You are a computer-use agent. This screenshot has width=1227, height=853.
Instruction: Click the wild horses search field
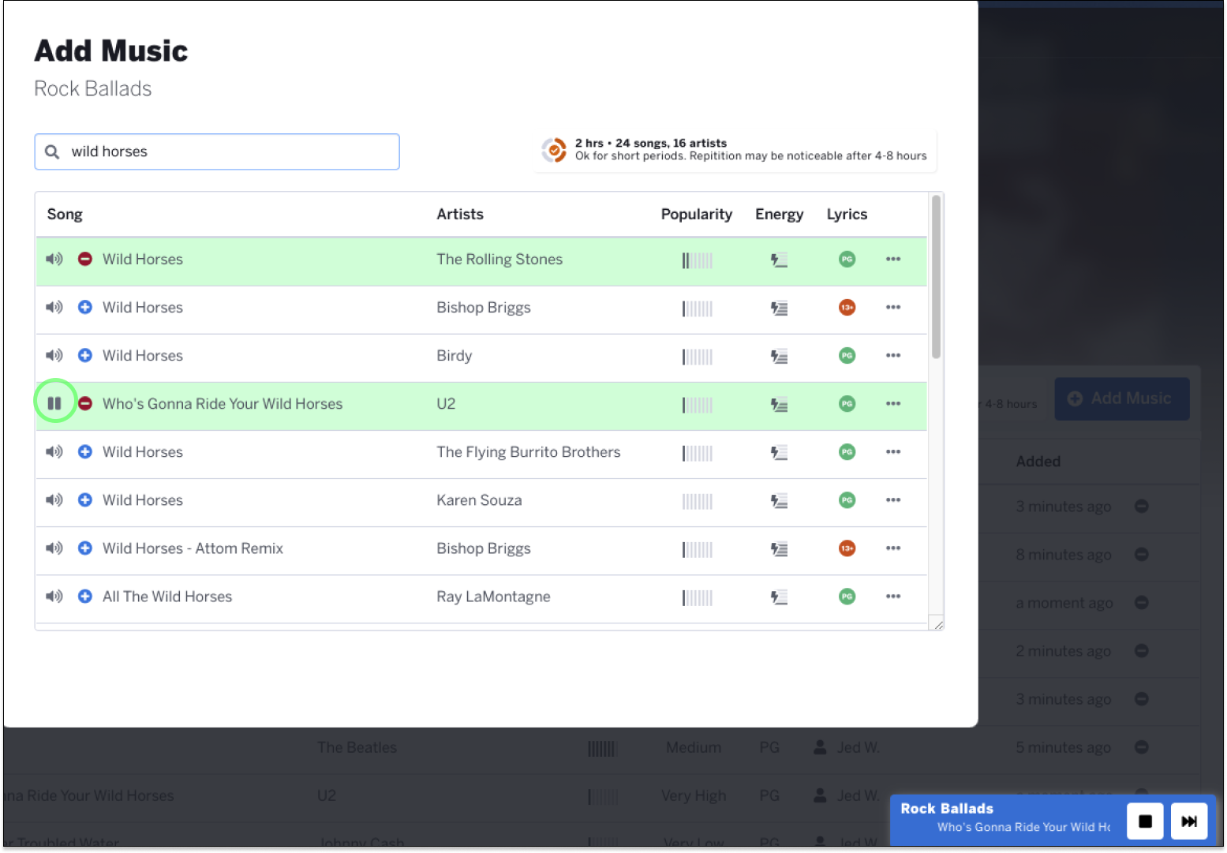pyautogui.click(x=217, y=152)
